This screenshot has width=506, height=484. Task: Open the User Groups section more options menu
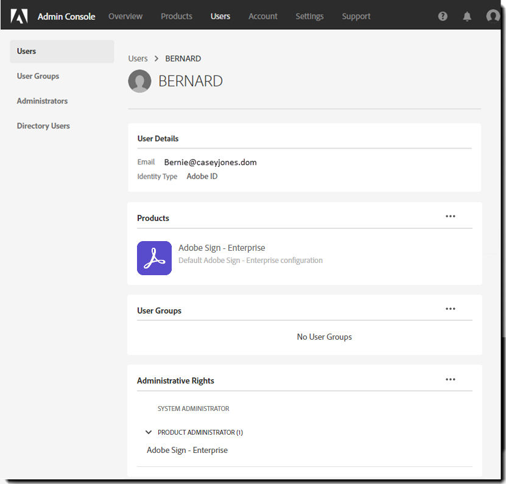point(450,309)
